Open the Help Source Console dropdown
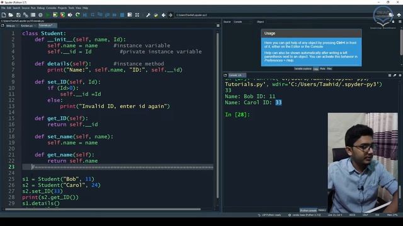The image size is (403, 226). 242,22
